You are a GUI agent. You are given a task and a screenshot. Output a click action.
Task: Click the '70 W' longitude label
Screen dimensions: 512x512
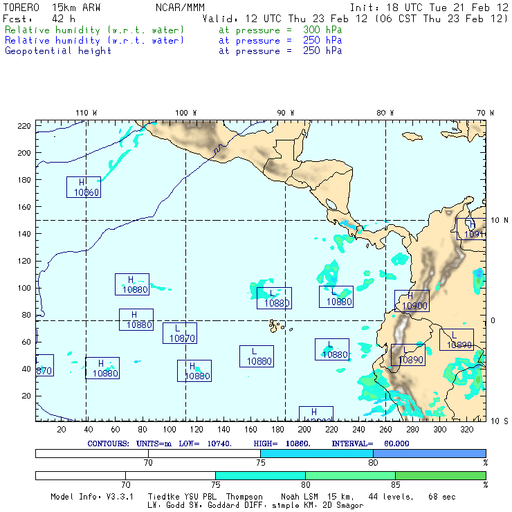485,113
